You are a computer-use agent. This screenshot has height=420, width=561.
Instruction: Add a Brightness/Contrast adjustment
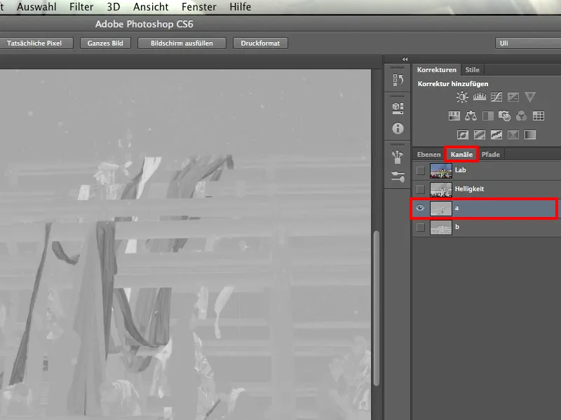coord(462,97)
